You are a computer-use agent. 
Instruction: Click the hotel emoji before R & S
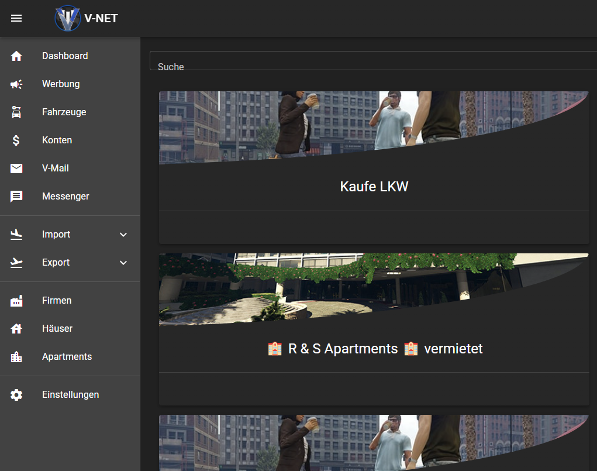point(275,349)
